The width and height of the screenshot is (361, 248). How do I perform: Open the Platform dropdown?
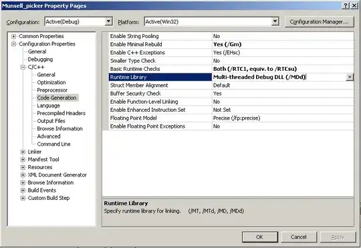pyautogui.click(x=275, y=22)
